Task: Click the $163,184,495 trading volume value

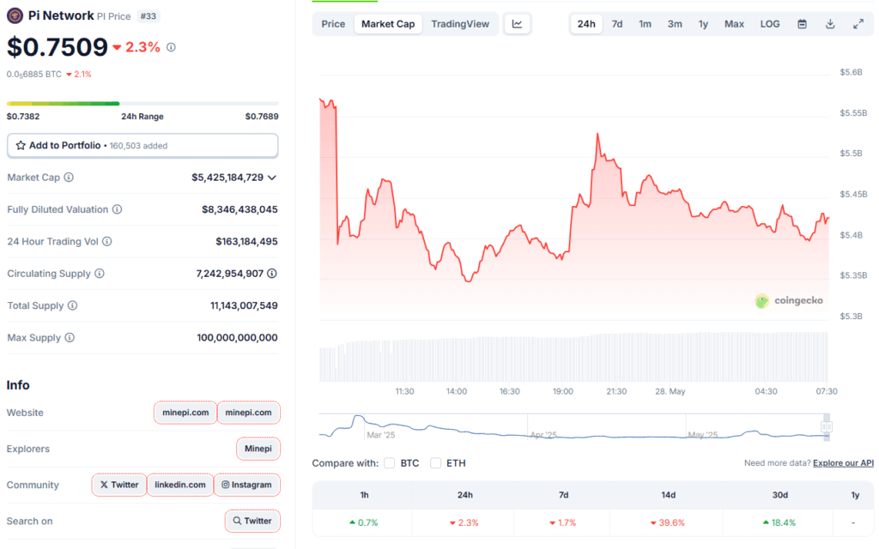Action: [246, 241]
